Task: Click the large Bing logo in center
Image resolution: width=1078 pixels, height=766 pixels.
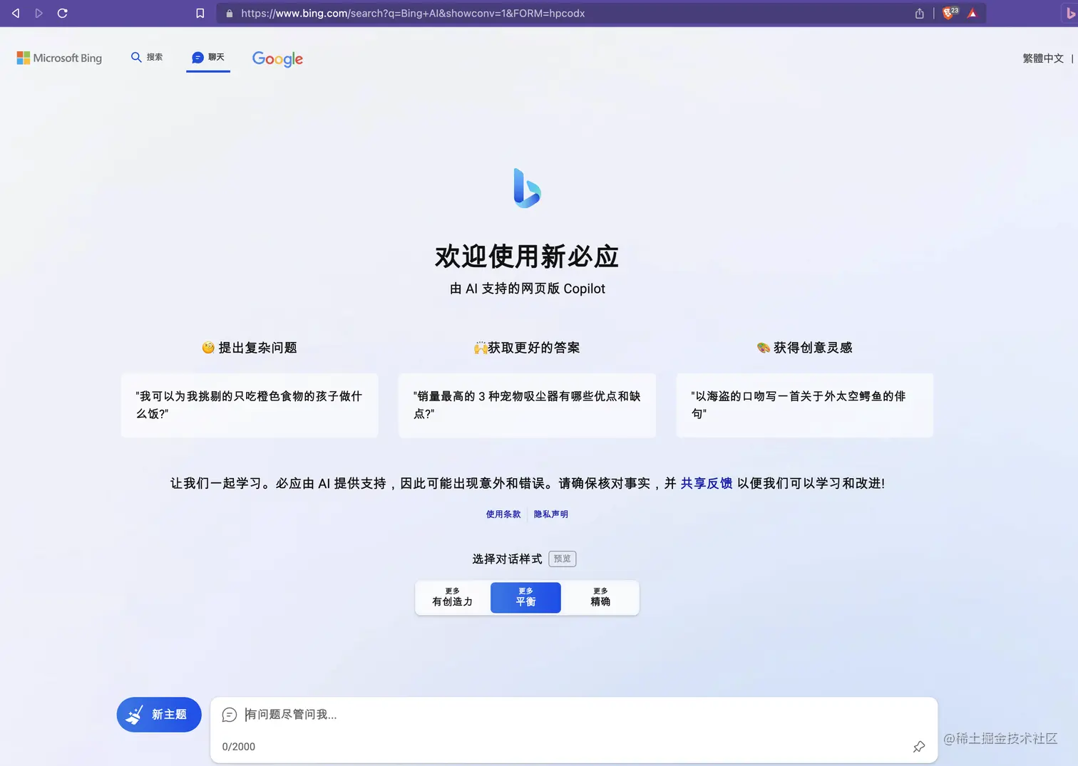Action: (527, 188)
